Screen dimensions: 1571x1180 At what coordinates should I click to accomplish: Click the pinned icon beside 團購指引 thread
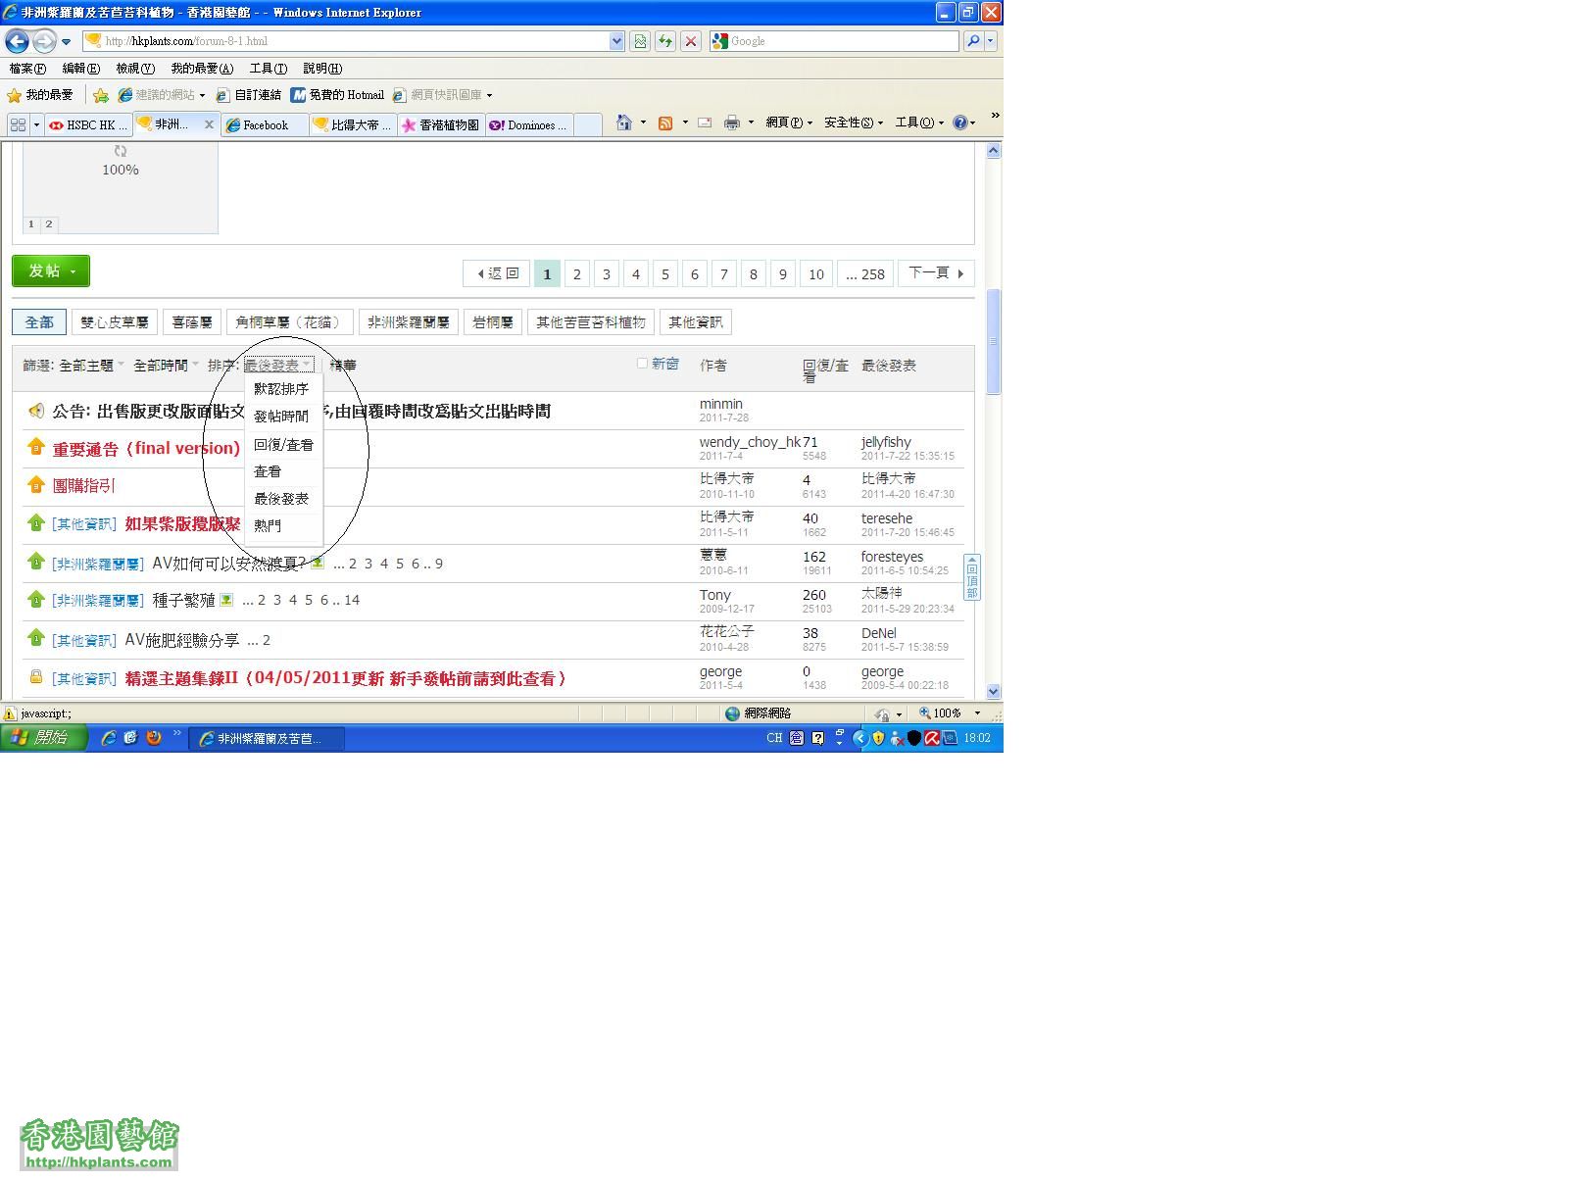[35, 484]
